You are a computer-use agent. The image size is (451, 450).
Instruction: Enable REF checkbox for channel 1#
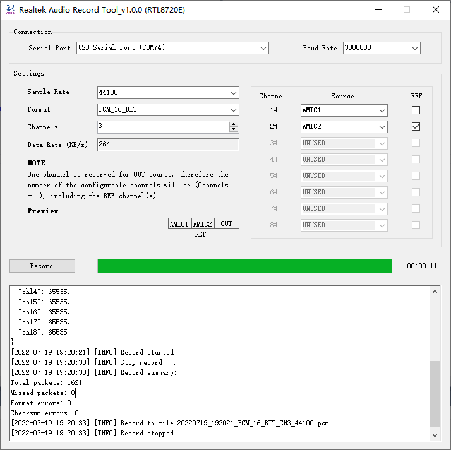point(416,110)
